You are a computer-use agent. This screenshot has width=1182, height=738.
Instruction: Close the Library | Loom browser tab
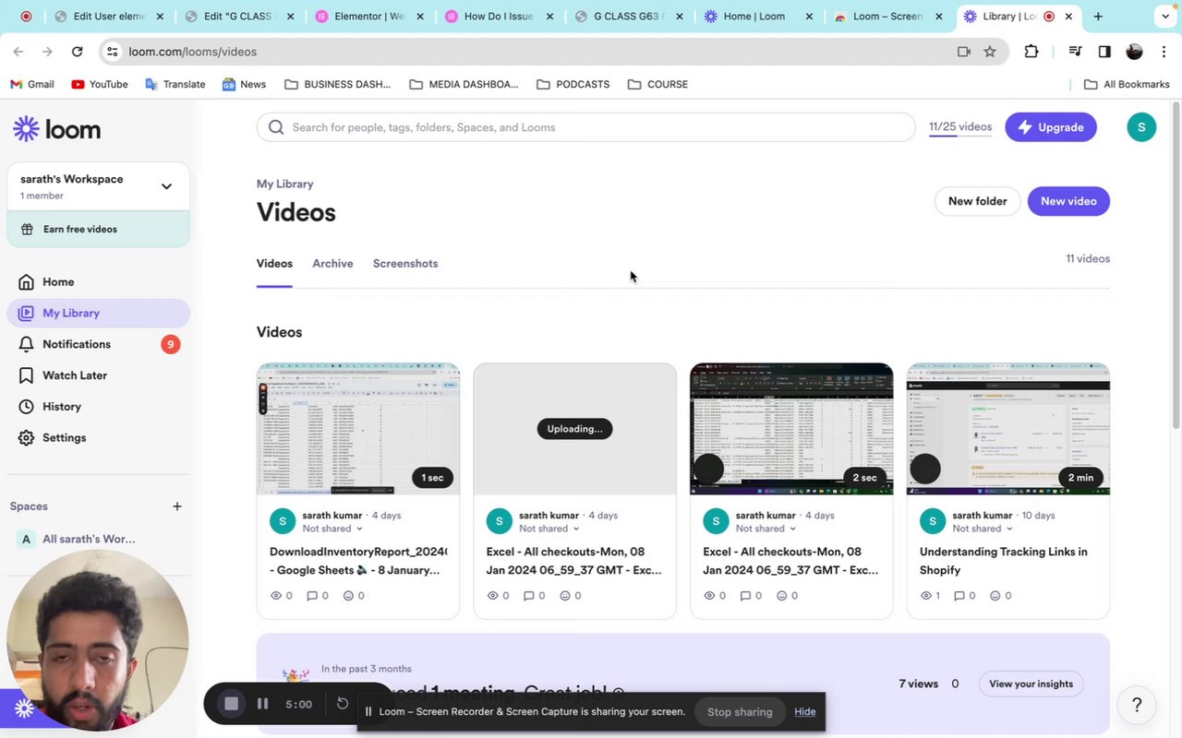coord(1069,17)
